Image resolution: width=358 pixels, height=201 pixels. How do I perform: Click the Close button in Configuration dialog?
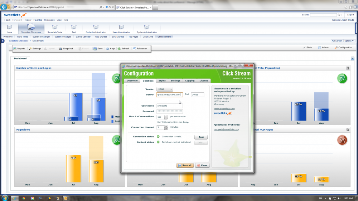point(202,165)
